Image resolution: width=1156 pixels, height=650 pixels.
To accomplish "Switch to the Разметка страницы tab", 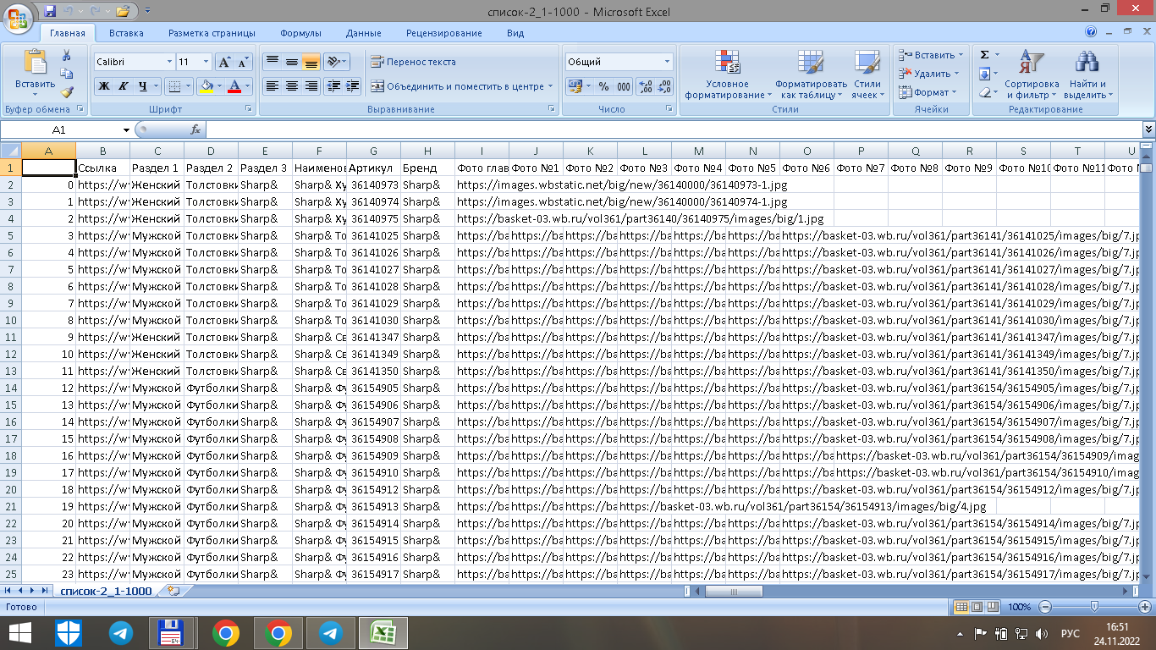I will point(212,33).
